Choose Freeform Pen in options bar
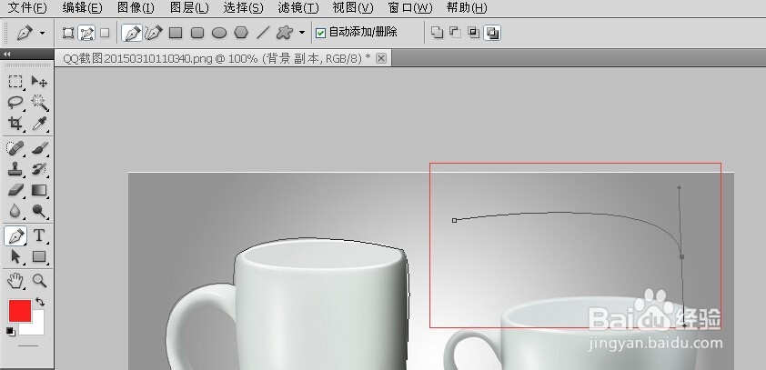766x370 pixels. tap(154, 33)
